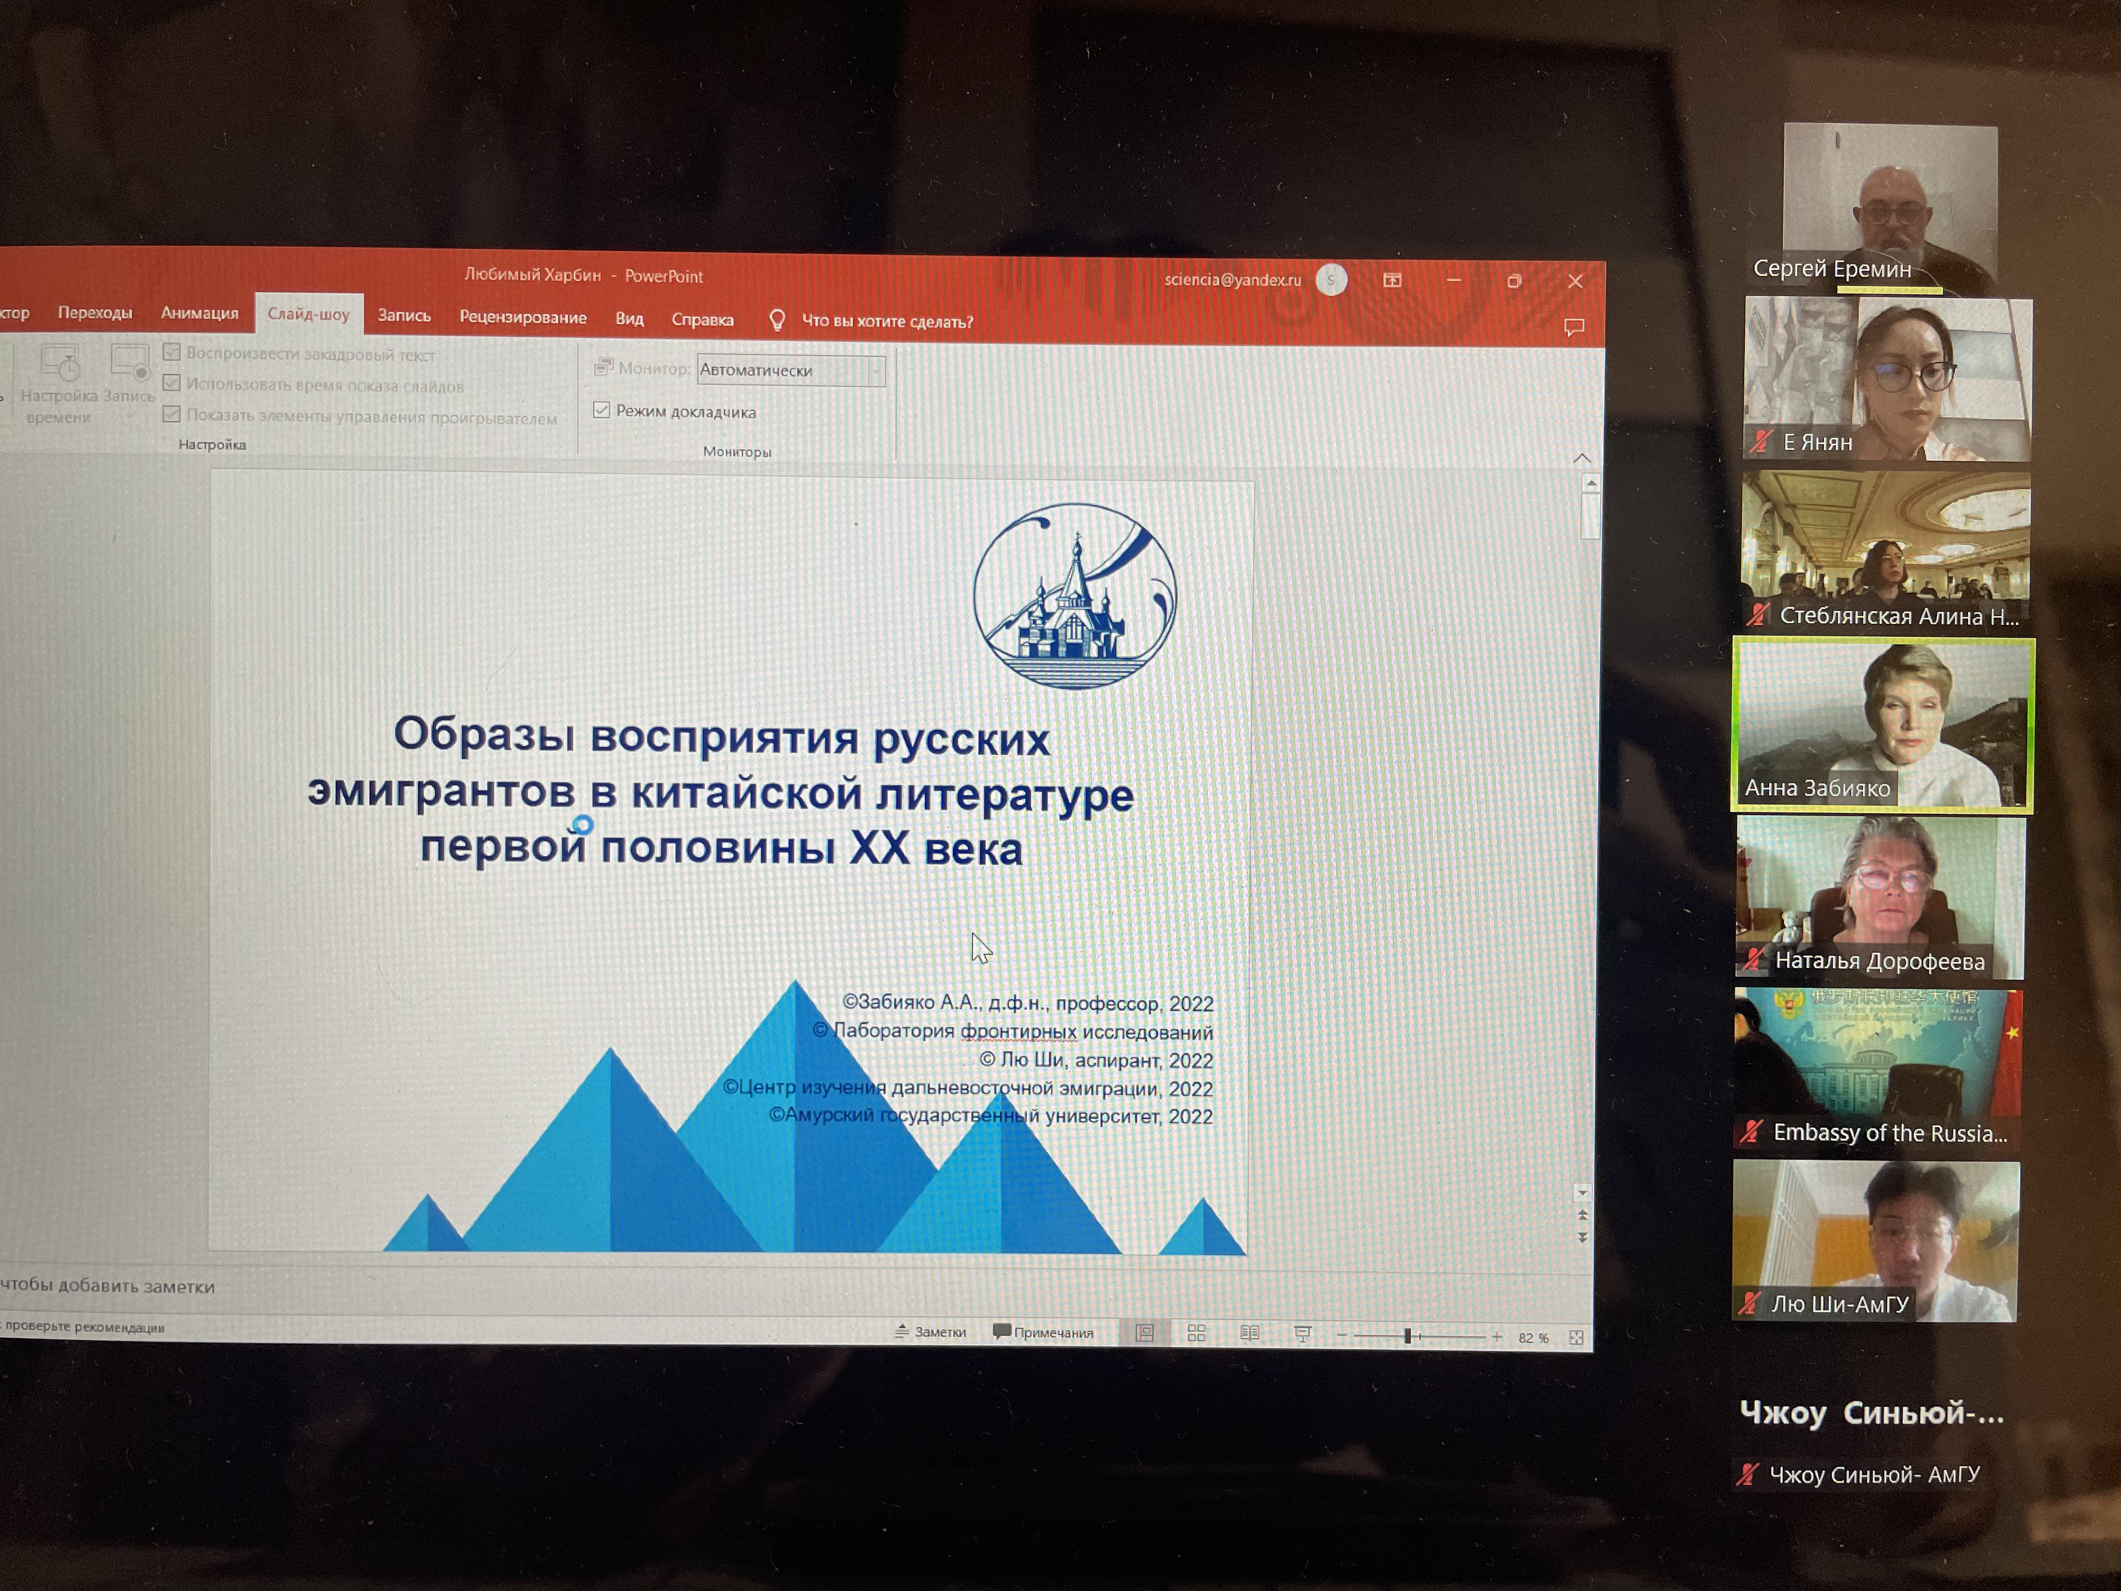Click the Что вы хотите сделать search field
2121x1591 pixels.
pos(887,321)
